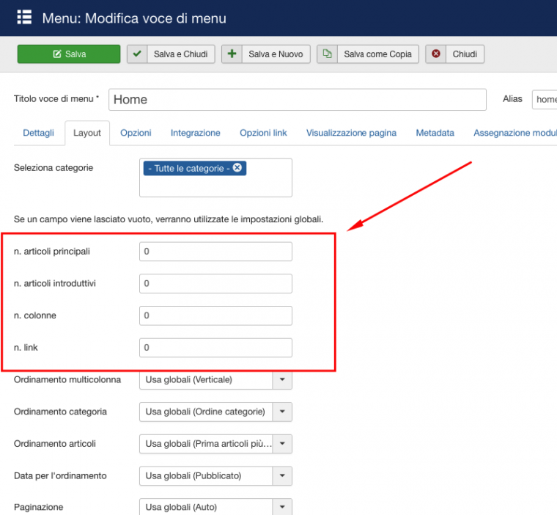The width and height of the screenshot is (557, 515).
Task: Go to Visualizzazione pagina tab
Action: [x=351, y=133]
